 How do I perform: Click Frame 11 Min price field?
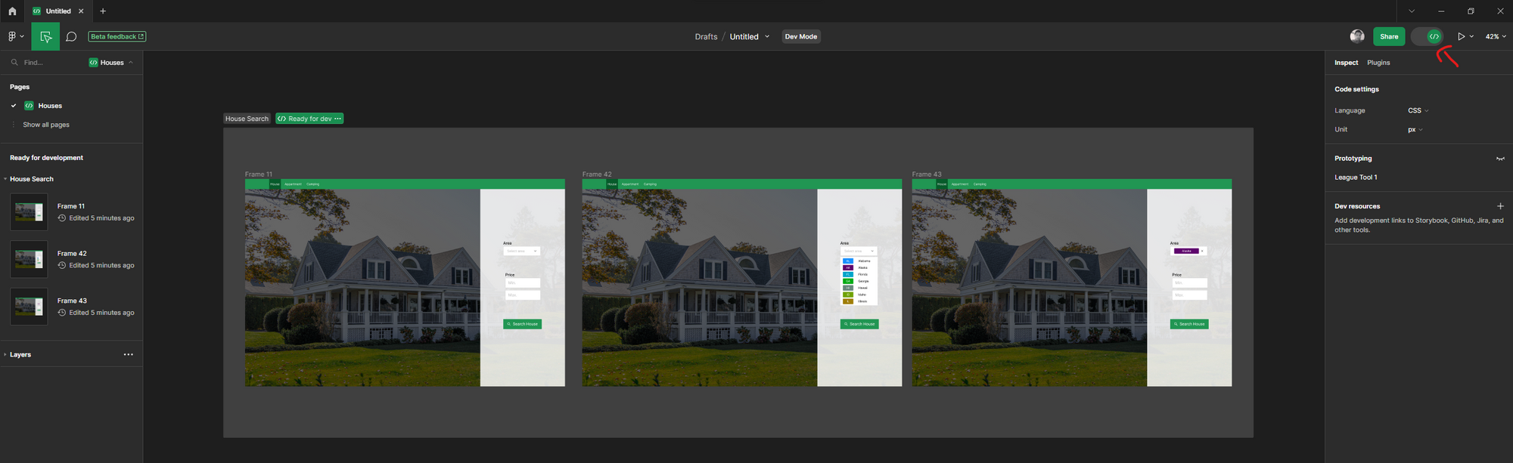click(x=523, y=283)
